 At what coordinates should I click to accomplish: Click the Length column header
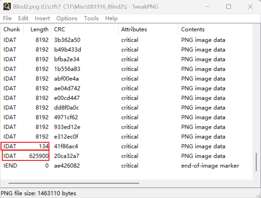[x=39, y=29]
